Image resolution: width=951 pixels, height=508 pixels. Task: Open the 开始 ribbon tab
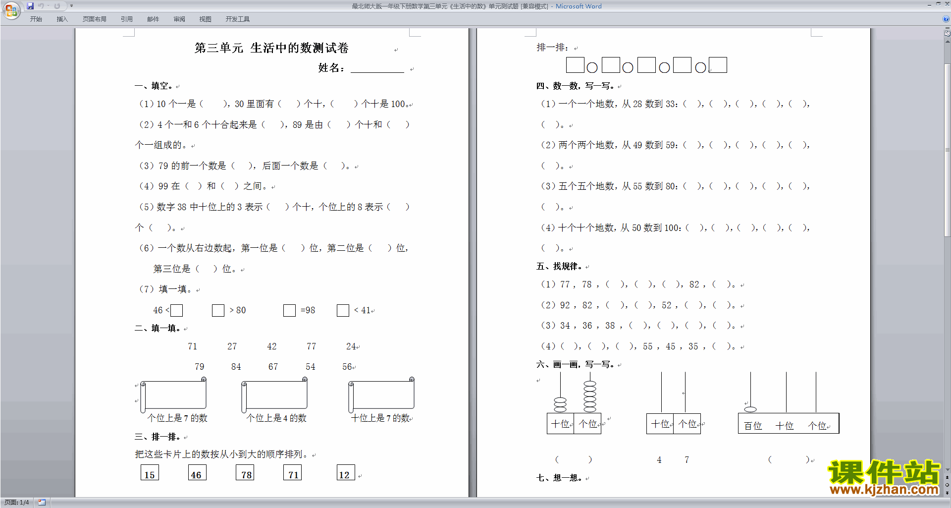click(x=36, y=19)
